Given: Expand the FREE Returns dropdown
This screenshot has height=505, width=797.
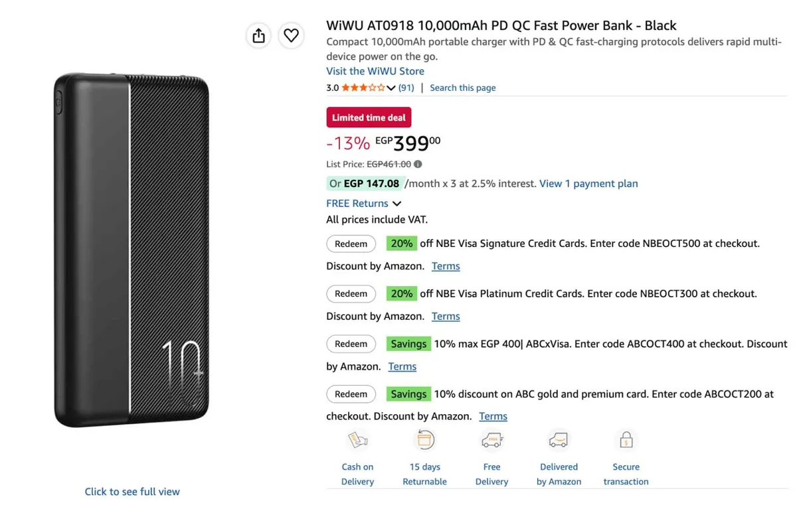Looking at the screenshot, I should 397,204.
